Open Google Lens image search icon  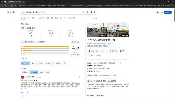click(x=91, y=12)
